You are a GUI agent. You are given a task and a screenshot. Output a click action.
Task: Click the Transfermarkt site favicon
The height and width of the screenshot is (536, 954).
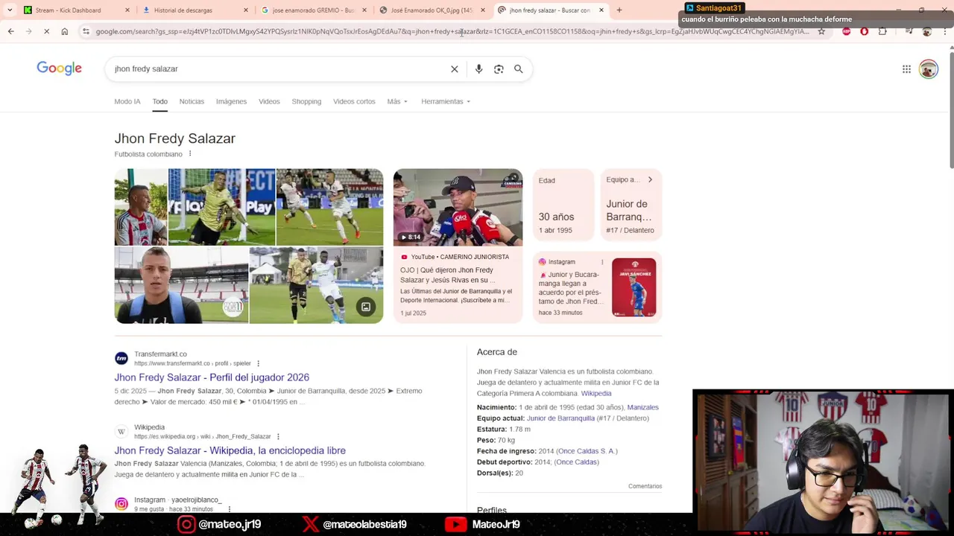coord(121,358)
